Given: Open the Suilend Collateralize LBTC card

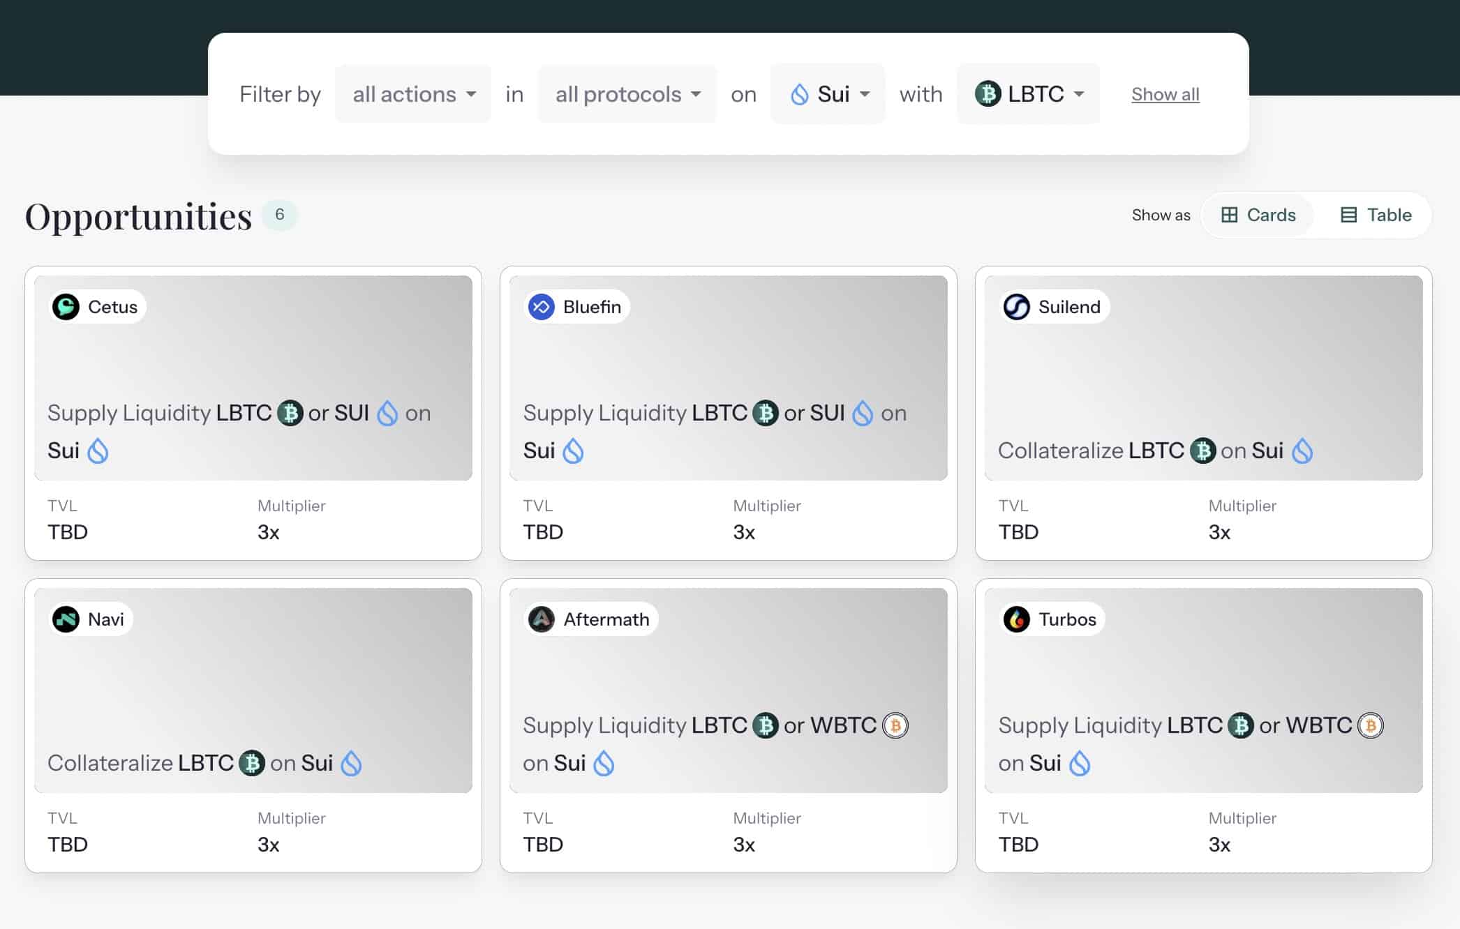Looking at the screenshot, I should [1204, 413].
